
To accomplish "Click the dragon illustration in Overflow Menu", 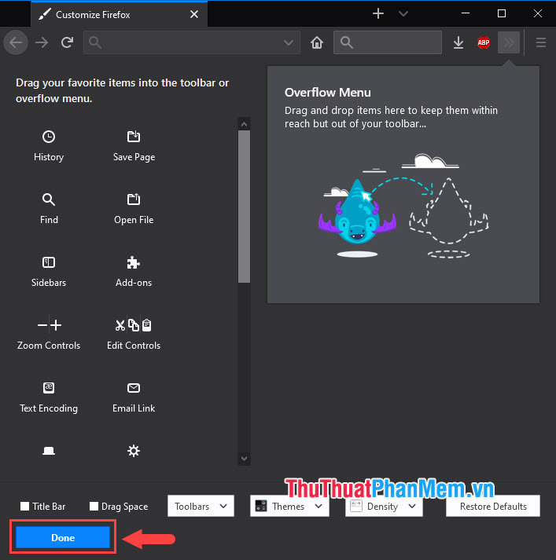I will [x=357, y=213].
